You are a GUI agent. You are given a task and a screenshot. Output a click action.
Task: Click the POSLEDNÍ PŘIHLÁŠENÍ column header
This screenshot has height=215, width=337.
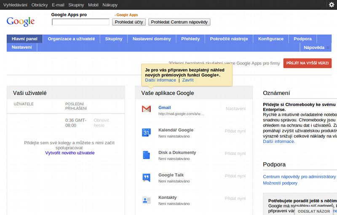click(x=76, y=106)
